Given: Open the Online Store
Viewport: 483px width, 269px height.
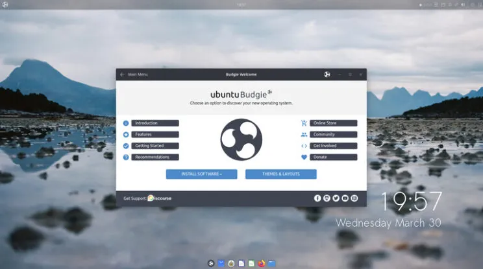Looking at the screenshot, I should pos(333,123).
